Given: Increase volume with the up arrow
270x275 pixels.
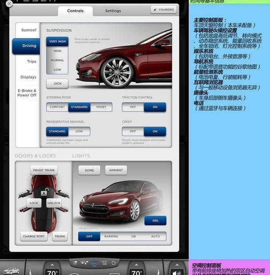Looking at the screenshot, I should point(177,265).
